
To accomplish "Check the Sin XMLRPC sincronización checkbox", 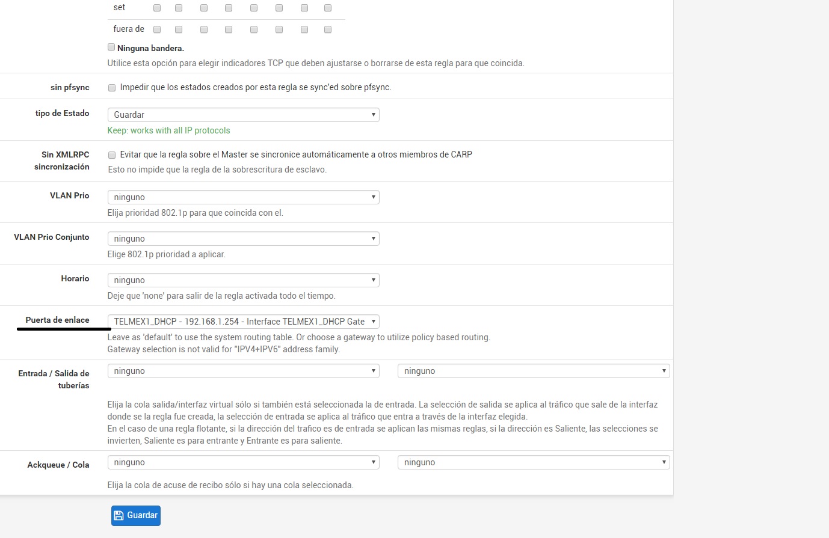I will tap(112, 155).
